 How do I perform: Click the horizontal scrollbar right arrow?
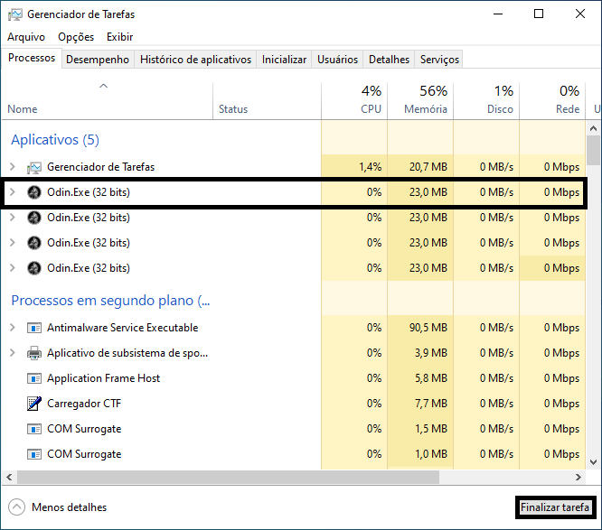tap(578, 478)
